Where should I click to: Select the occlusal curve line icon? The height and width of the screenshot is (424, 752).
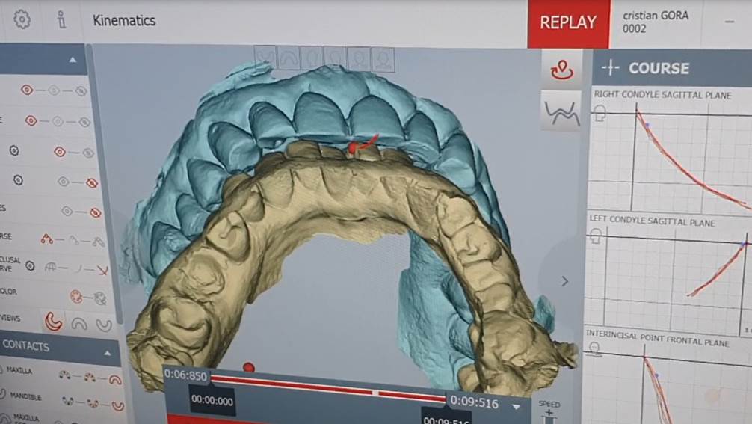tap(78, 269)
